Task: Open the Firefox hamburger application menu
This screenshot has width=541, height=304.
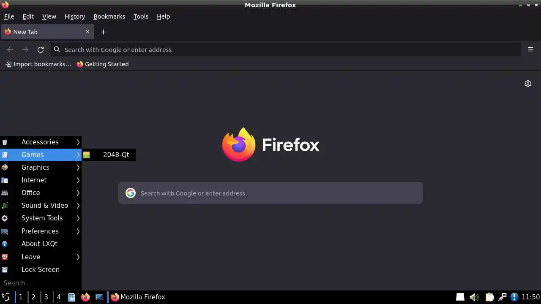Action: (x=531, y=49)
